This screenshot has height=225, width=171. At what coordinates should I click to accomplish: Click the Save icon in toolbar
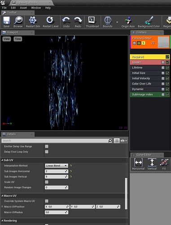tap(6, 20)
